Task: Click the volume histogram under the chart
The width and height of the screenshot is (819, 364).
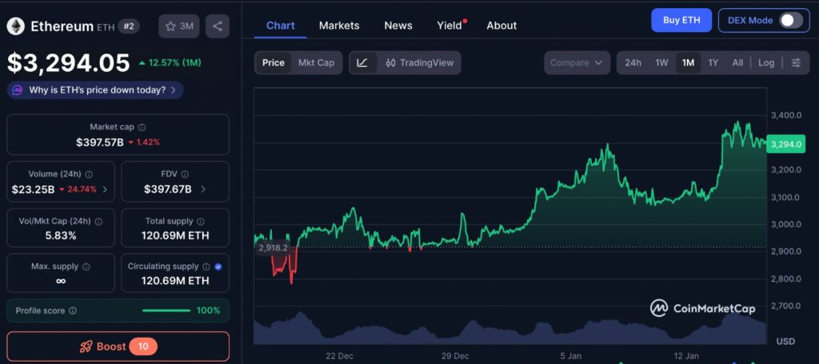Action: click(x=510, y=329)
